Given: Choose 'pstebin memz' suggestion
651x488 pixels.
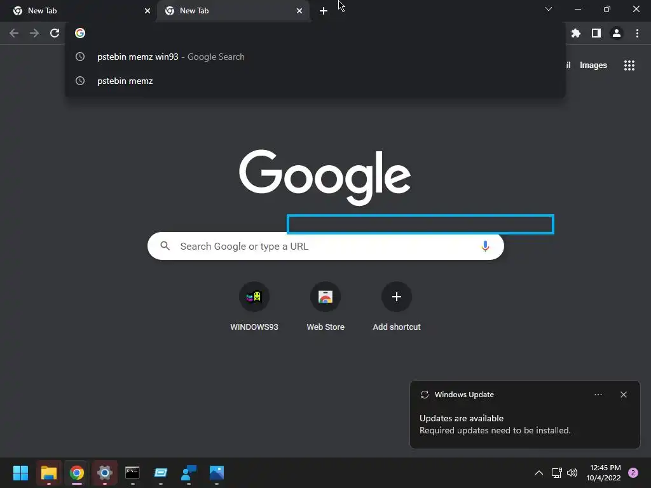Looking at the screenshot, I should click(x=315, y=81).
